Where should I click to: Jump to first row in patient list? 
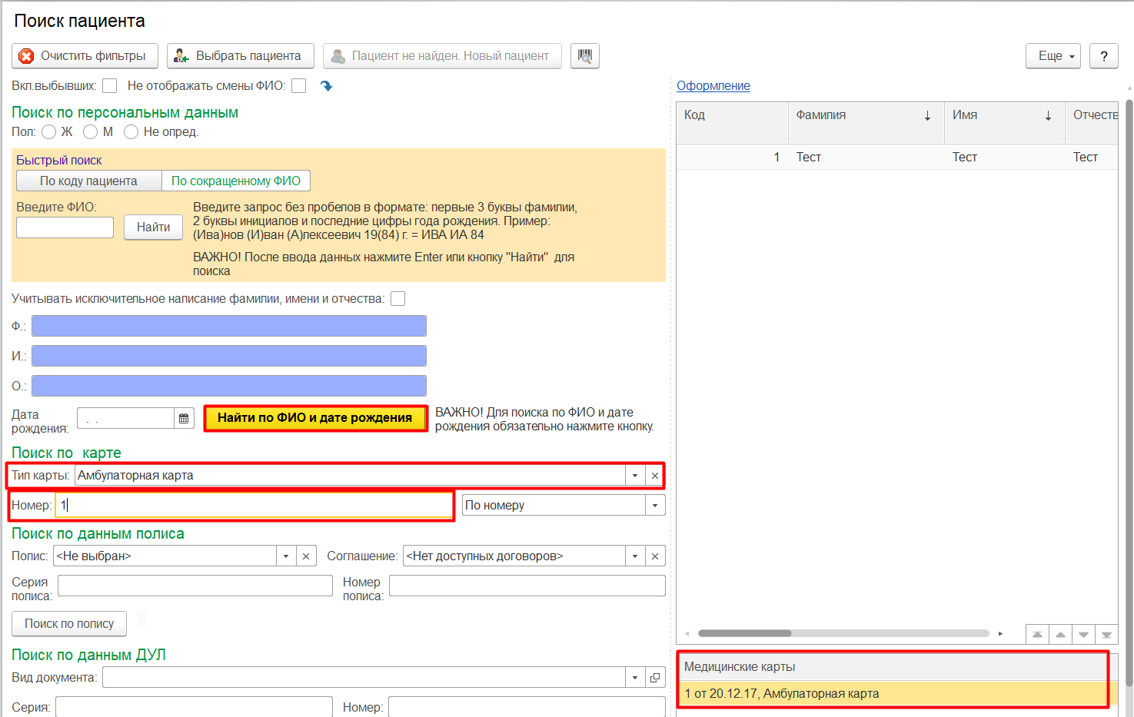click(x=1037, y=635)
